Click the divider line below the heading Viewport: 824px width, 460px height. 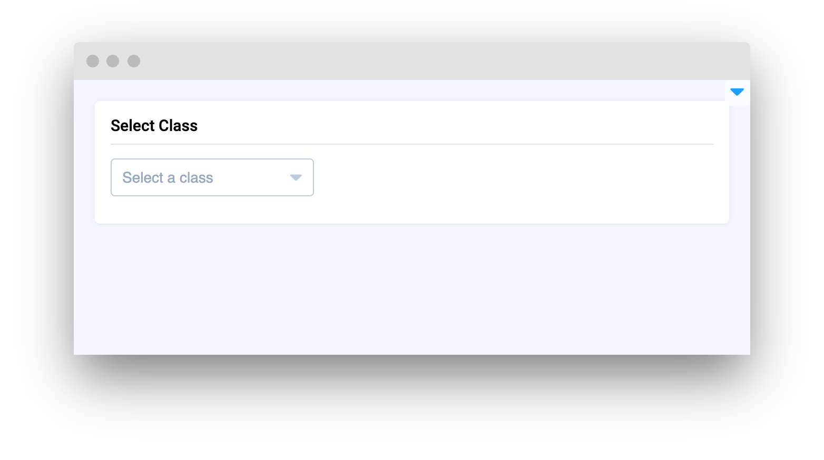click(411, 144)
